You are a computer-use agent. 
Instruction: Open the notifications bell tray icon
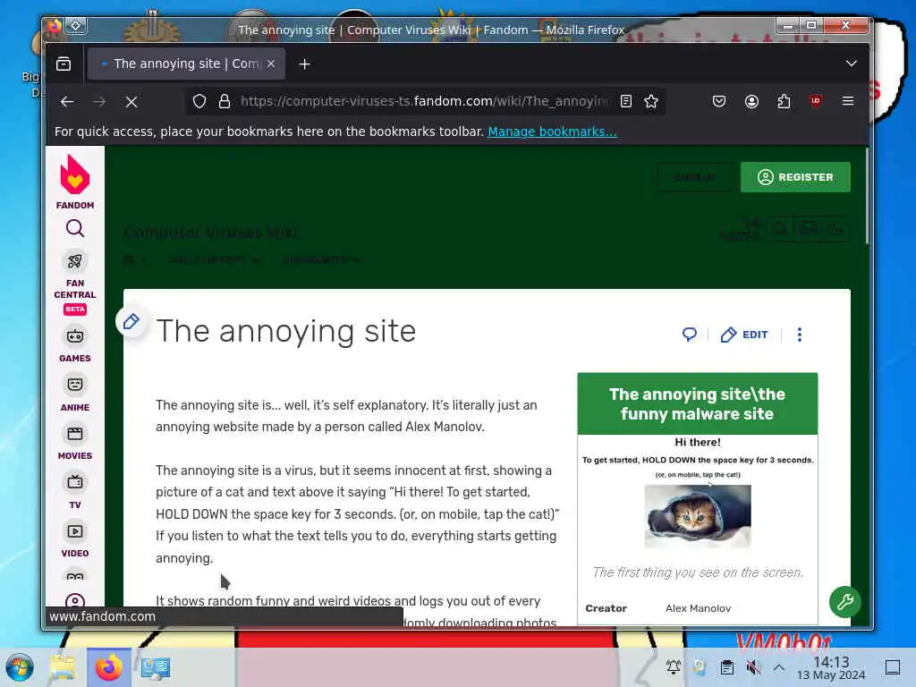tap(673, 667)
